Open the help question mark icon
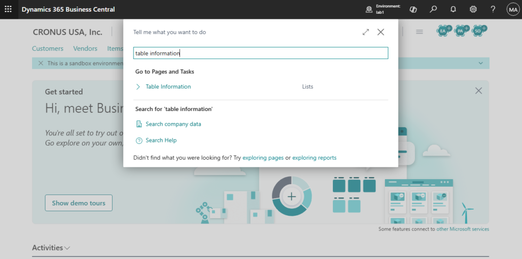Image resolution: width=522 pixels, height=259 pixels. point(493,9)
